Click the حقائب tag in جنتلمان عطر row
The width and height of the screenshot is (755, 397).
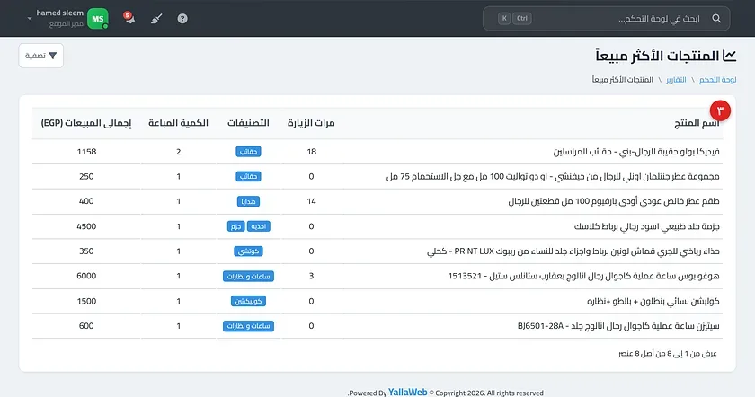point(248,177)
